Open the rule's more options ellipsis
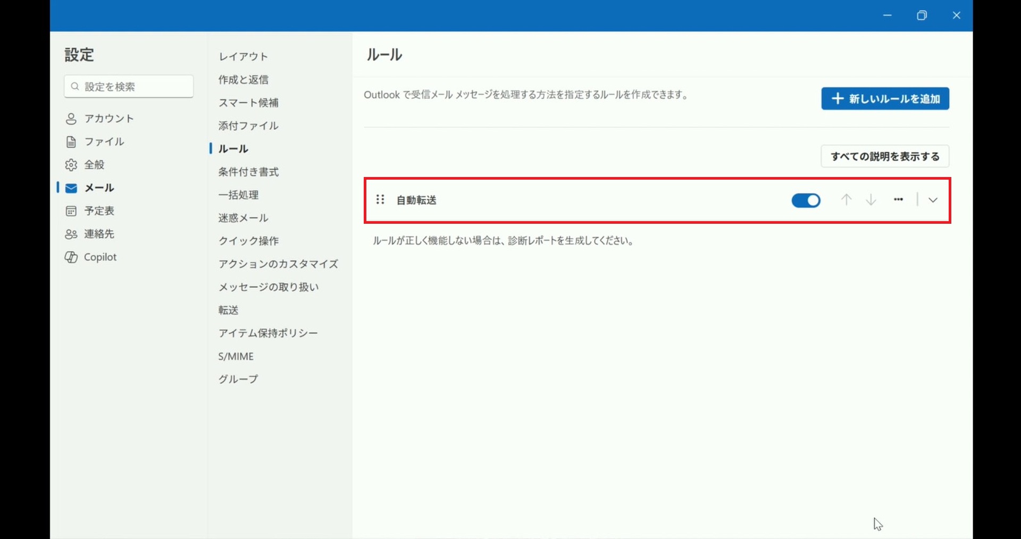This screenshot has height=539, width=1021. (898, 200)
